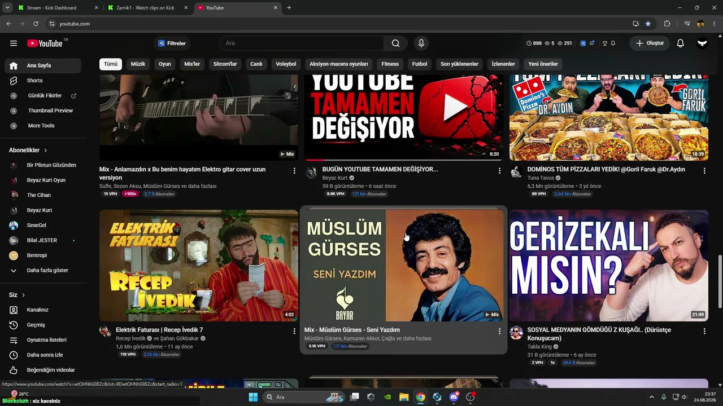Screen dimensions: 723x406
Task: Bookmark this page with the star icon
Action: pyautogui.click(x=648, y=24)
